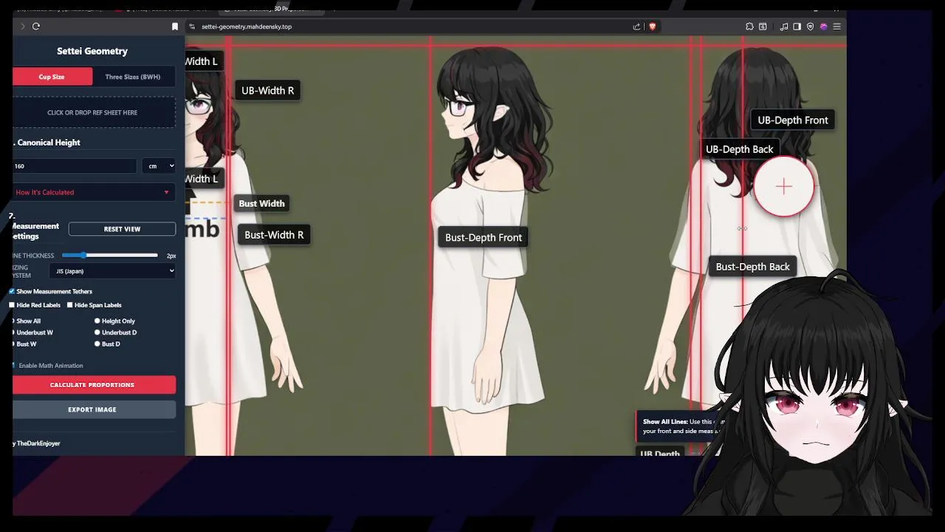The height and width of the screenshot is (532, 945).
Task: Click the share icon in address bar
Action: [x=636, y=27]
